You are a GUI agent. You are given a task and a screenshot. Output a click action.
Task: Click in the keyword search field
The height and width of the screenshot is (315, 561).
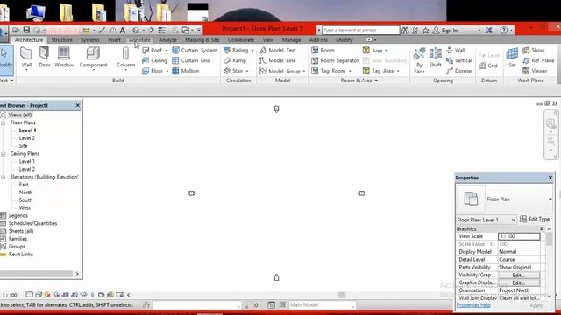(360, 31)
